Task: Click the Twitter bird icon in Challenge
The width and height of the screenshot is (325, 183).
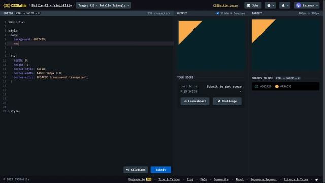Action: (219, 101)
